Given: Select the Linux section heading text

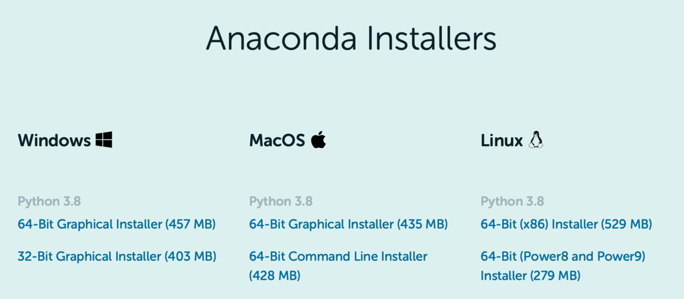Looking at the screenshot, I should click(502, 140).
